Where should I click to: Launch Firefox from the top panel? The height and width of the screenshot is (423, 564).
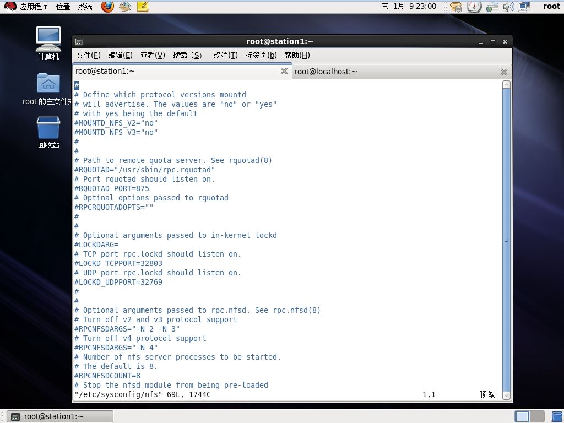click(x=107, y=7)
